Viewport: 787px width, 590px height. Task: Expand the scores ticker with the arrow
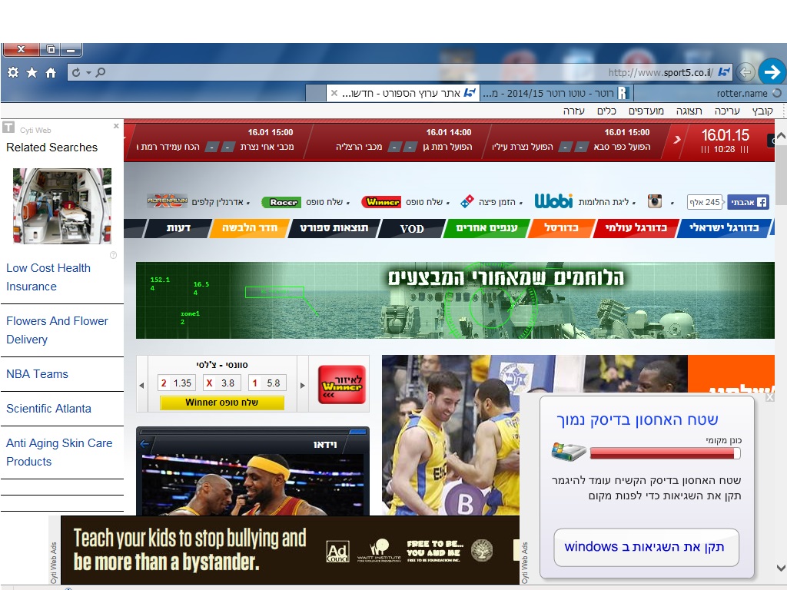pos(676,140)
